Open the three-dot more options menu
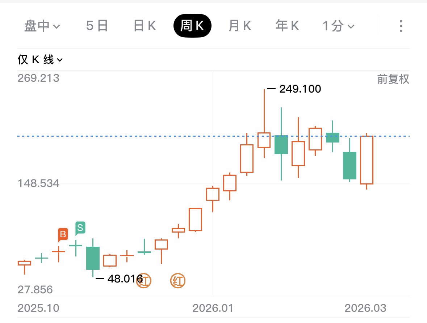The width and height of the screenshot is (427, 323). pyautogui.click(x=401, y=26)
